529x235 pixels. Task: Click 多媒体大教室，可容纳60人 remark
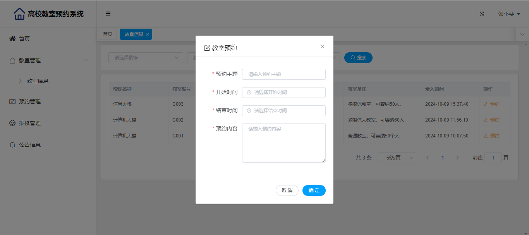pos(376,120)
